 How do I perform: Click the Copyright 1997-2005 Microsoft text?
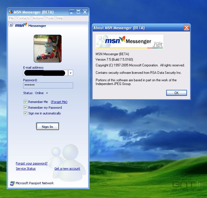click(140, 65)
